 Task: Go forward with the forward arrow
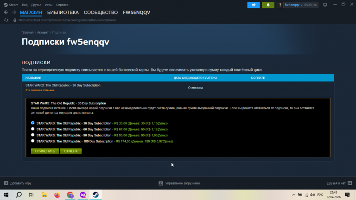click(x=14, y=12)
